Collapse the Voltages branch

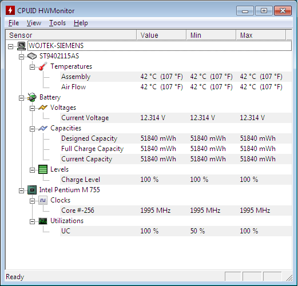pos(32,108)
